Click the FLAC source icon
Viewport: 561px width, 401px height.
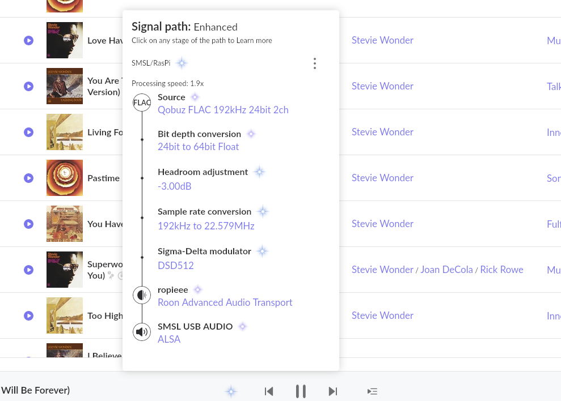(x=142, y=102)
